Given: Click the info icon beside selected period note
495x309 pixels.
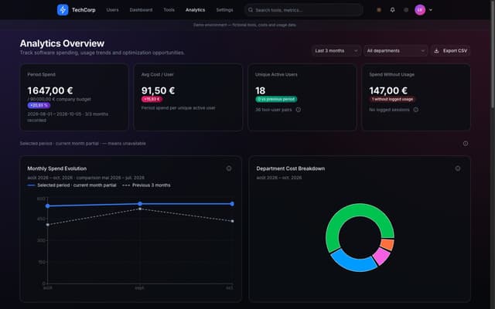Looking at the screenshot, I should (466, 144).
